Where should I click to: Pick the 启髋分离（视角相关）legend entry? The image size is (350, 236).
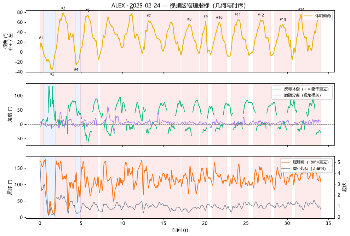(x=297, y=95)
